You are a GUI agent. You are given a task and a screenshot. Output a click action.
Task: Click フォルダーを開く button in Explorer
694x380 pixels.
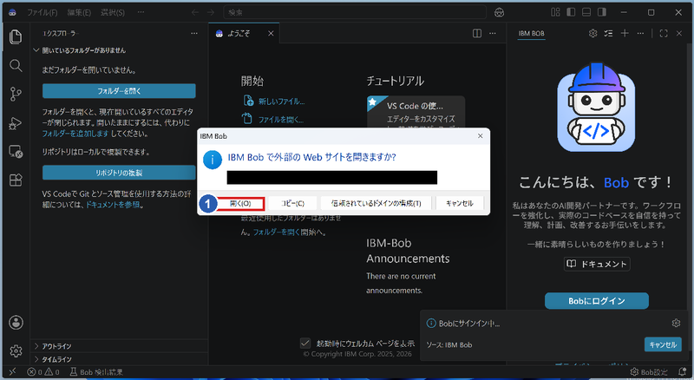[119, 91]
